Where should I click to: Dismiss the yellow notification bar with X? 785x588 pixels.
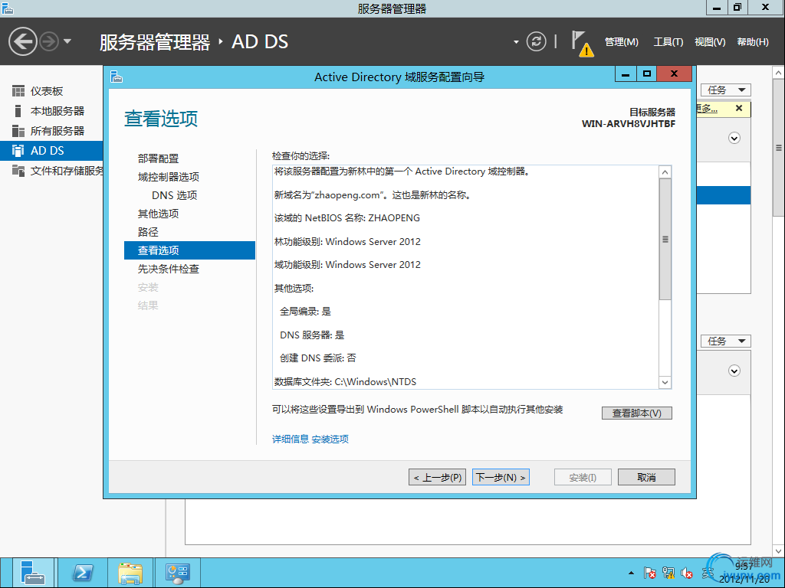[739, 108]
